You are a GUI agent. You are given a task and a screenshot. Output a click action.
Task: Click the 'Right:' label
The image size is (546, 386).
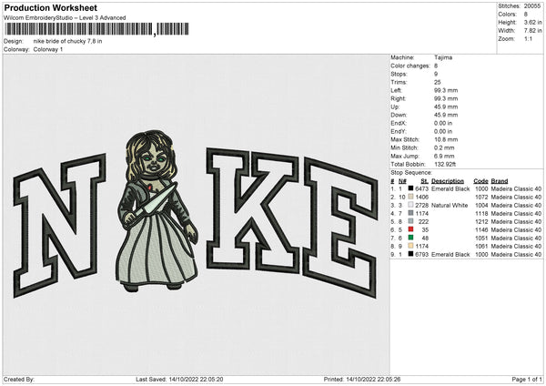398,98
